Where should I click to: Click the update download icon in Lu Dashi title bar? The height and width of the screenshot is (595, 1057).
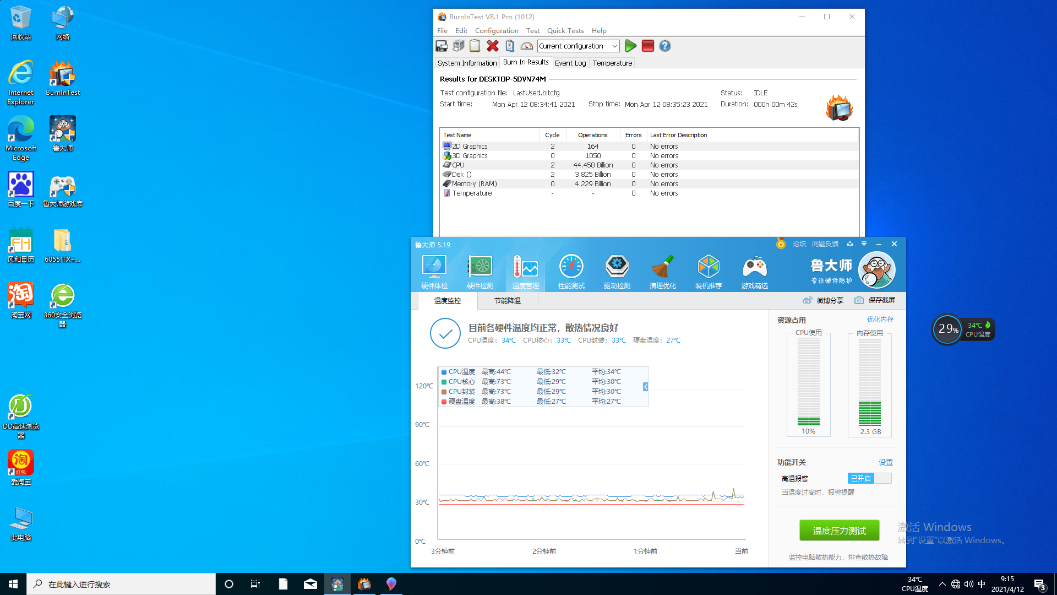(x=850, y=244)
